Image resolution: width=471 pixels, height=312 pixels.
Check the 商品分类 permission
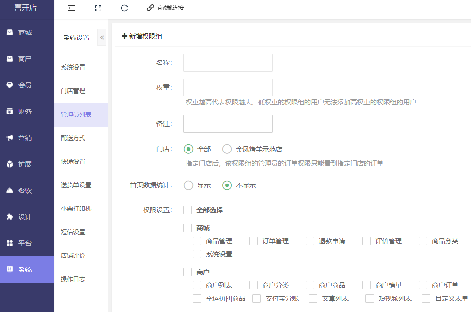click(x=423, y=241)
